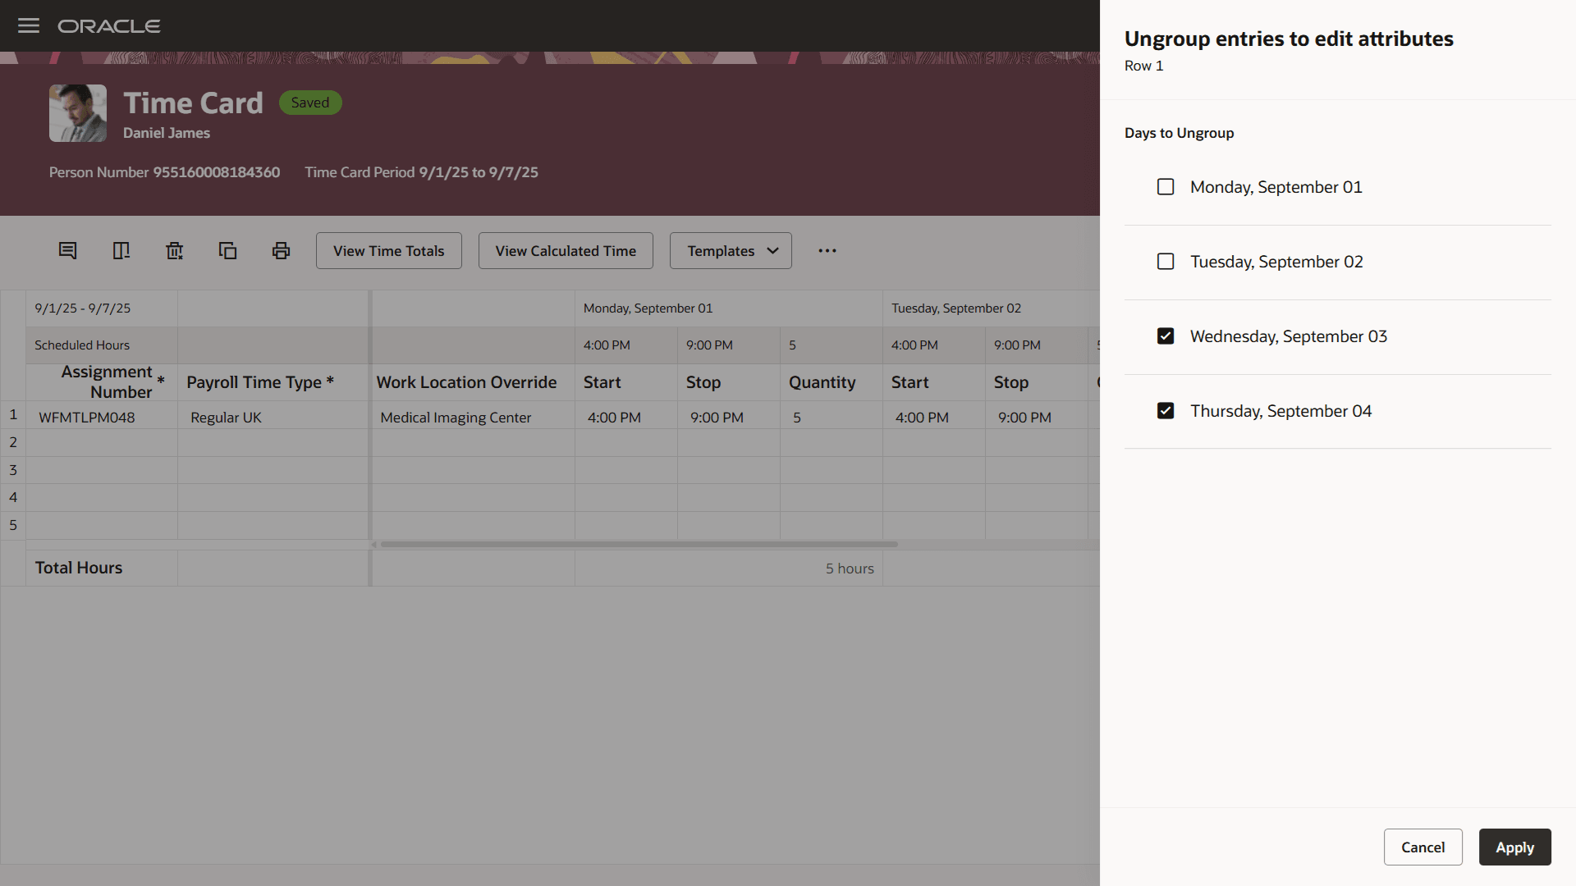Click the Apply button
Screen dimensions: 1576x886
[1514, 847]
